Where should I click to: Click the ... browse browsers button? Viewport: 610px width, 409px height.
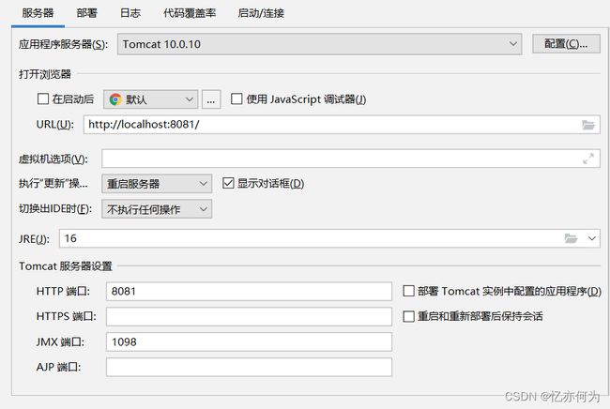tap(211, 99)
